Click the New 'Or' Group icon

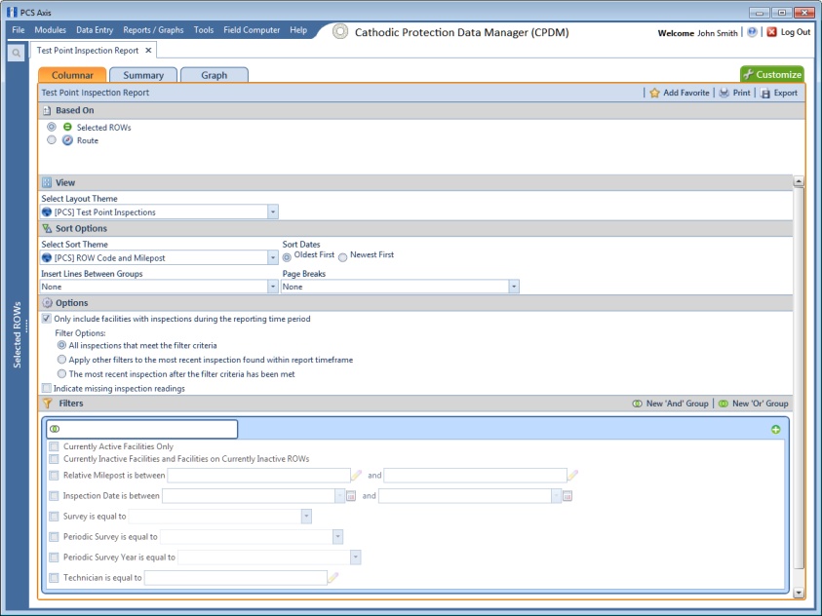pos(723,404)
